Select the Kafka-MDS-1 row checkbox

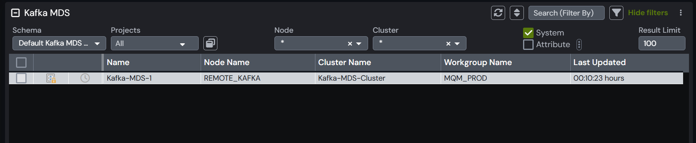pos(21,78)
